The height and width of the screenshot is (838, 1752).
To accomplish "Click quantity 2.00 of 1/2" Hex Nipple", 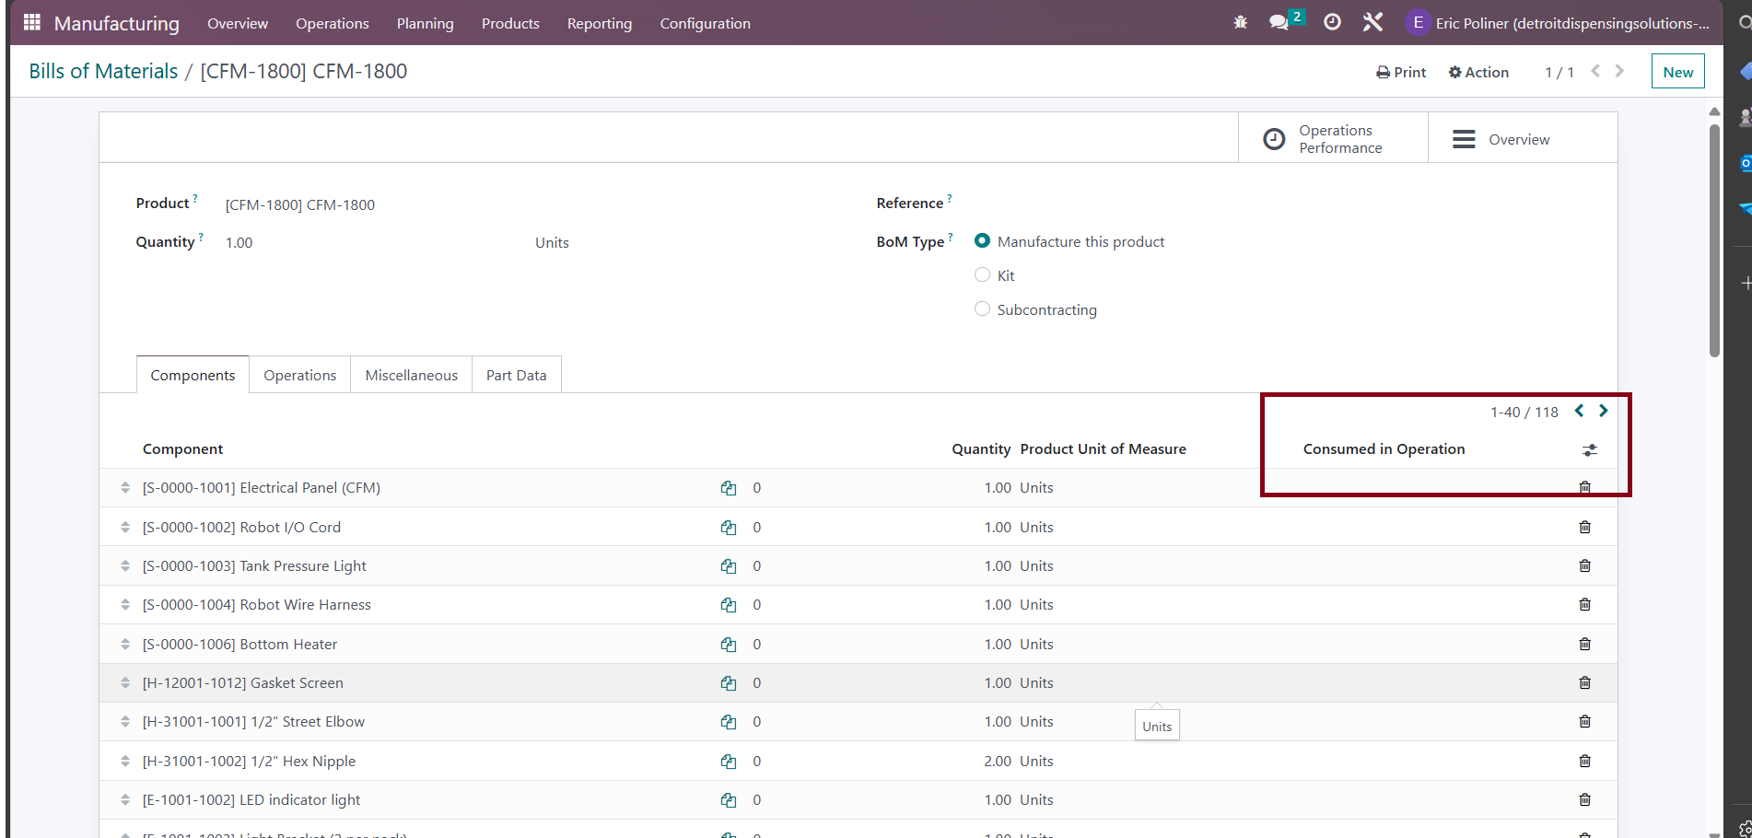I will click(998, 761).
